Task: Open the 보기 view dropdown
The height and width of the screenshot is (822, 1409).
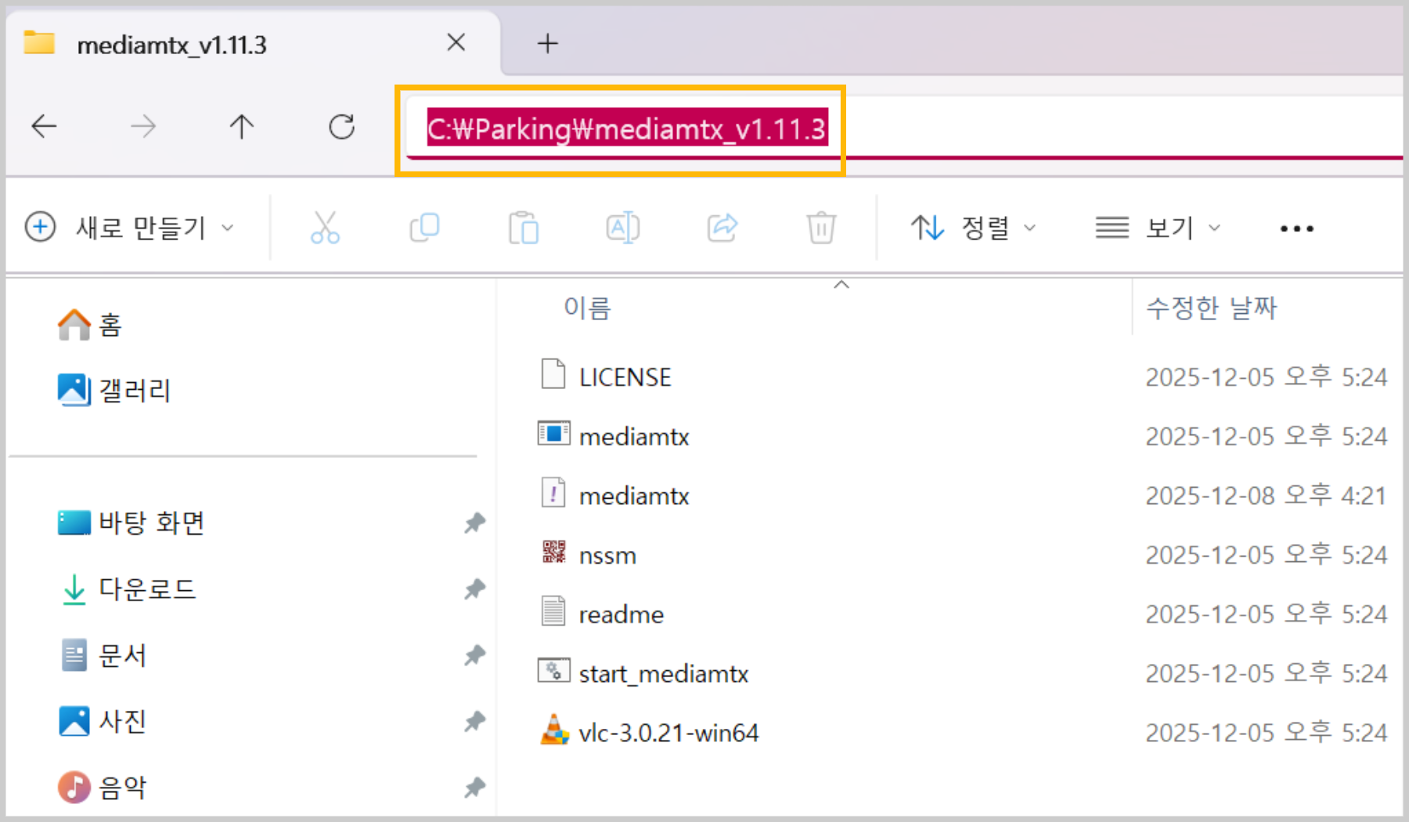Action: pos(1158,228)
